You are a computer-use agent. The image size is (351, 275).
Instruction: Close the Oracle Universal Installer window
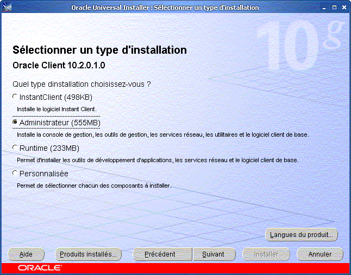(343, 8)
